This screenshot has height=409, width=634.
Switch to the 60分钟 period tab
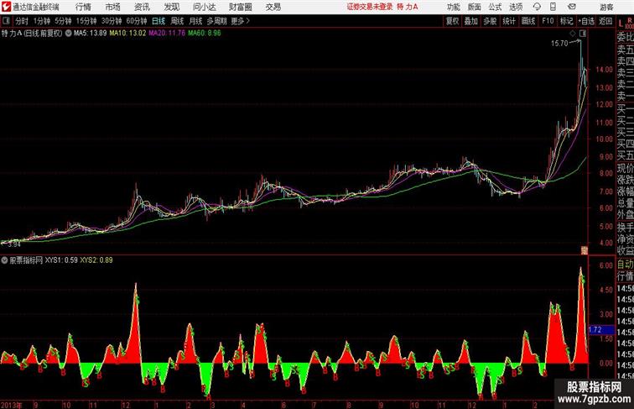click(136, 21)
